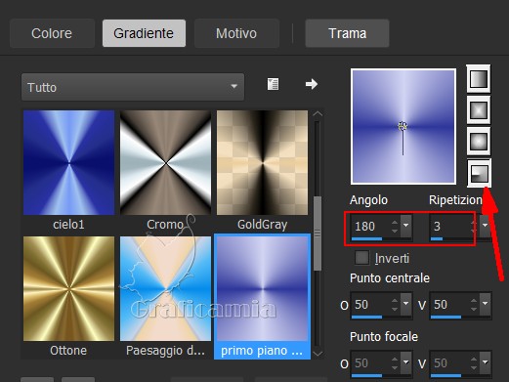Click scroll down arrow of gradient list
The image size is (509, 382).
[x=318, y=353]
